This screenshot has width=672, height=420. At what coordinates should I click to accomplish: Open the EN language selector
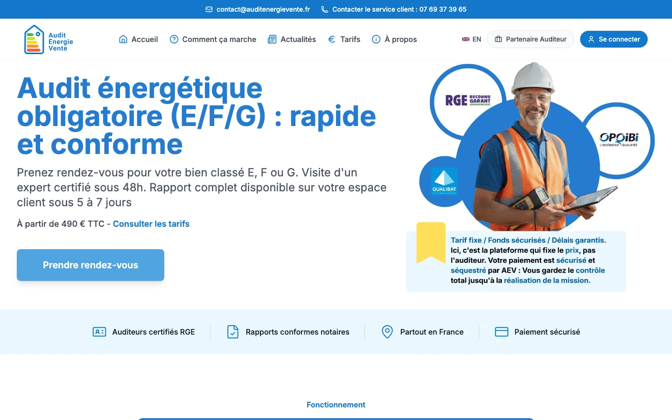(x=471, y=39)
